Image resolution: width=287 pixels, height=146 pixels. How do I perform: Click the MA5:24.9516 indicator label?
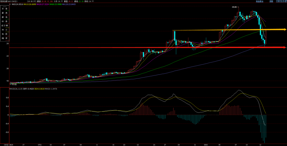tap(18, 4)
